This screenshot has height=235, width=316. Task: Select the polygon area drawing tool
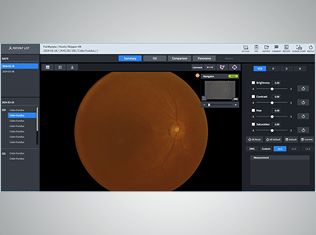point(222,67)
